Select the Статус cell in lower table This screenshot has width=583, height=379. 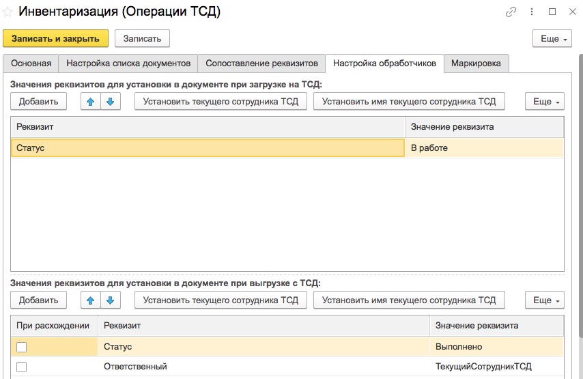[x=264, y=347]
